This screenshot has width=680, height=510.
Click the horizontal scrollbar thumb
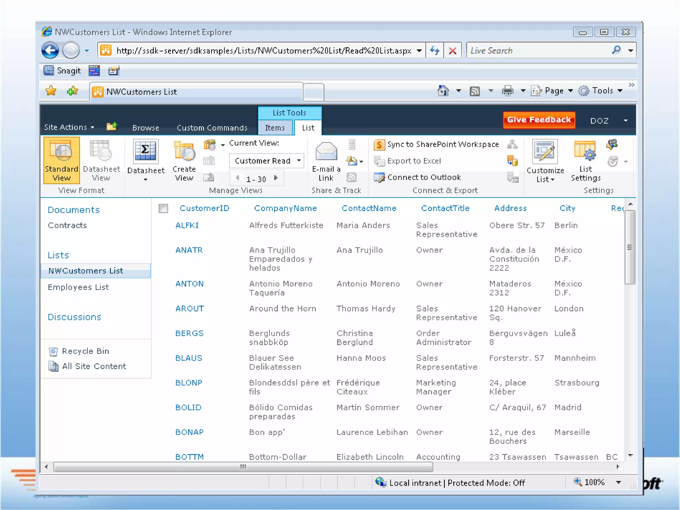[x=243, y=467]
